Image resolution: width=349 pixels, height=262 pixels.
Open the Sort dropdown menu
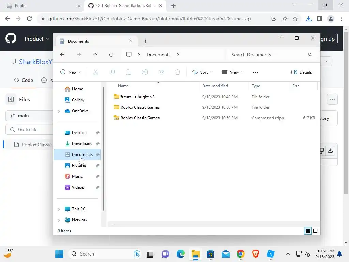pyautogui.click(x=202, y=72)
